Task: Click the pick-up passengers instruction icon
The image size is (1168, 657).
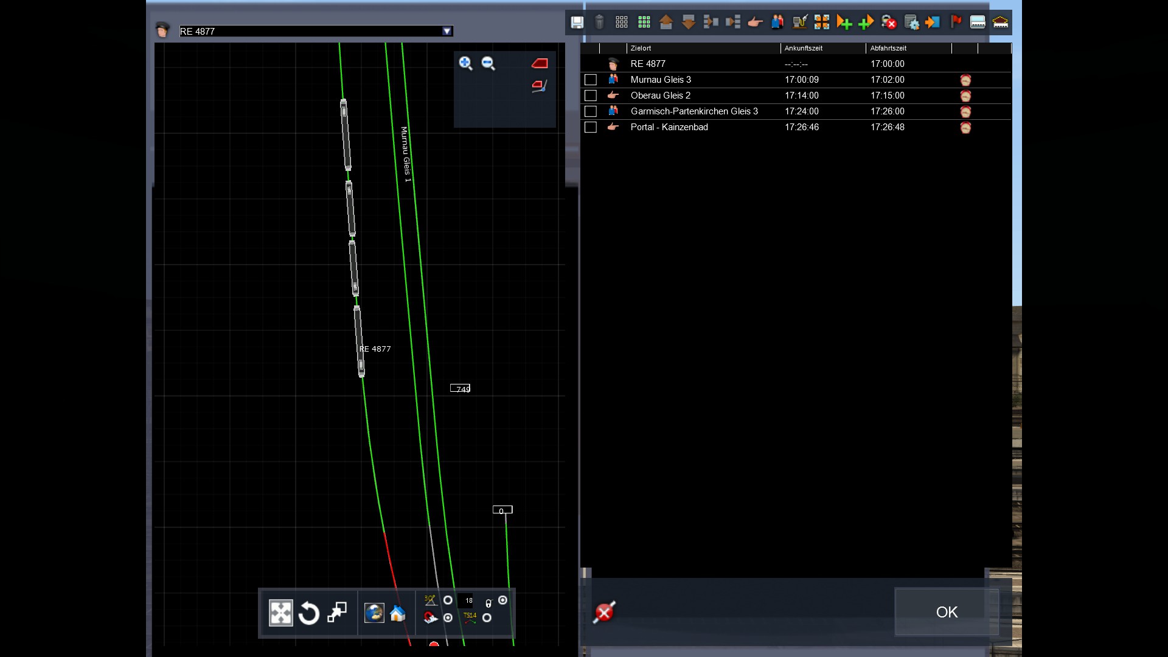Action: [777, 23]
